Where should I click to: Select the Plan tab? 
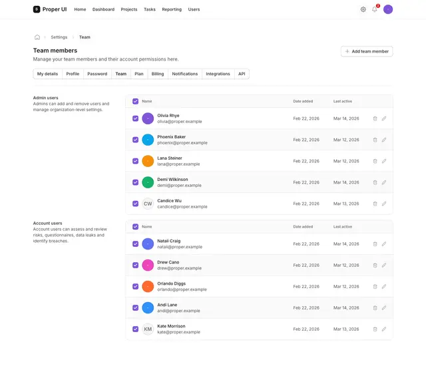[139, 74]
